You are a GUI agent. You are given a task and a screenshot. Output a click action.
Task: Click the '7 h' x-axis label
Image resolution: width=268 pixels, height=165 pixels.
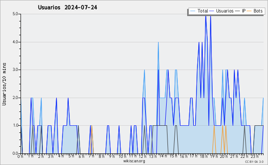91,156
